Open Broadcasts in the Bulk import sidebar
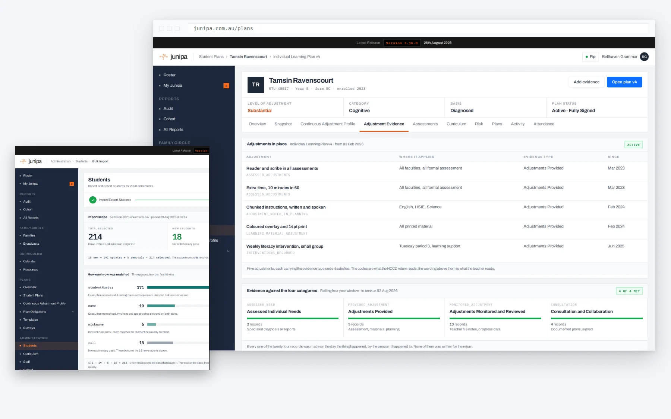This screenshot has width=671, height=419. pos(31,244)
